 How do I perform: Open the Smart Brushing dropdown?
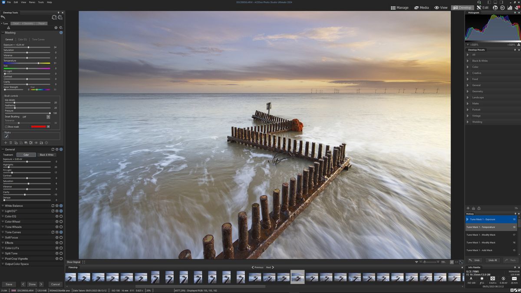tap(48, 116)
